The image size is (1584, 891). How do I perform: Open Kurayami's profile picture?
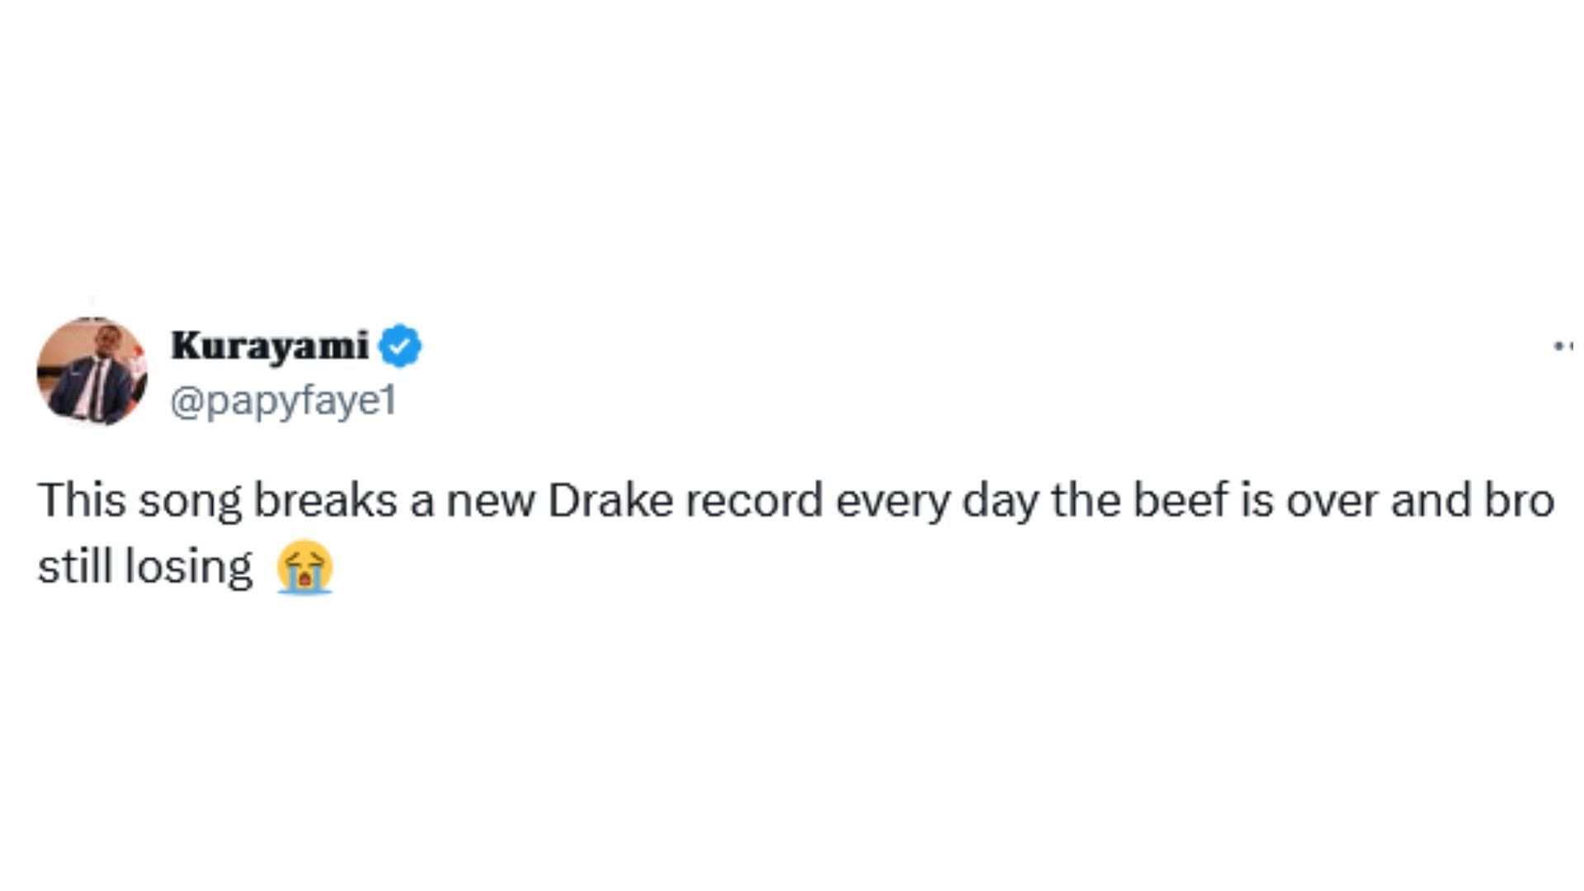92,371
